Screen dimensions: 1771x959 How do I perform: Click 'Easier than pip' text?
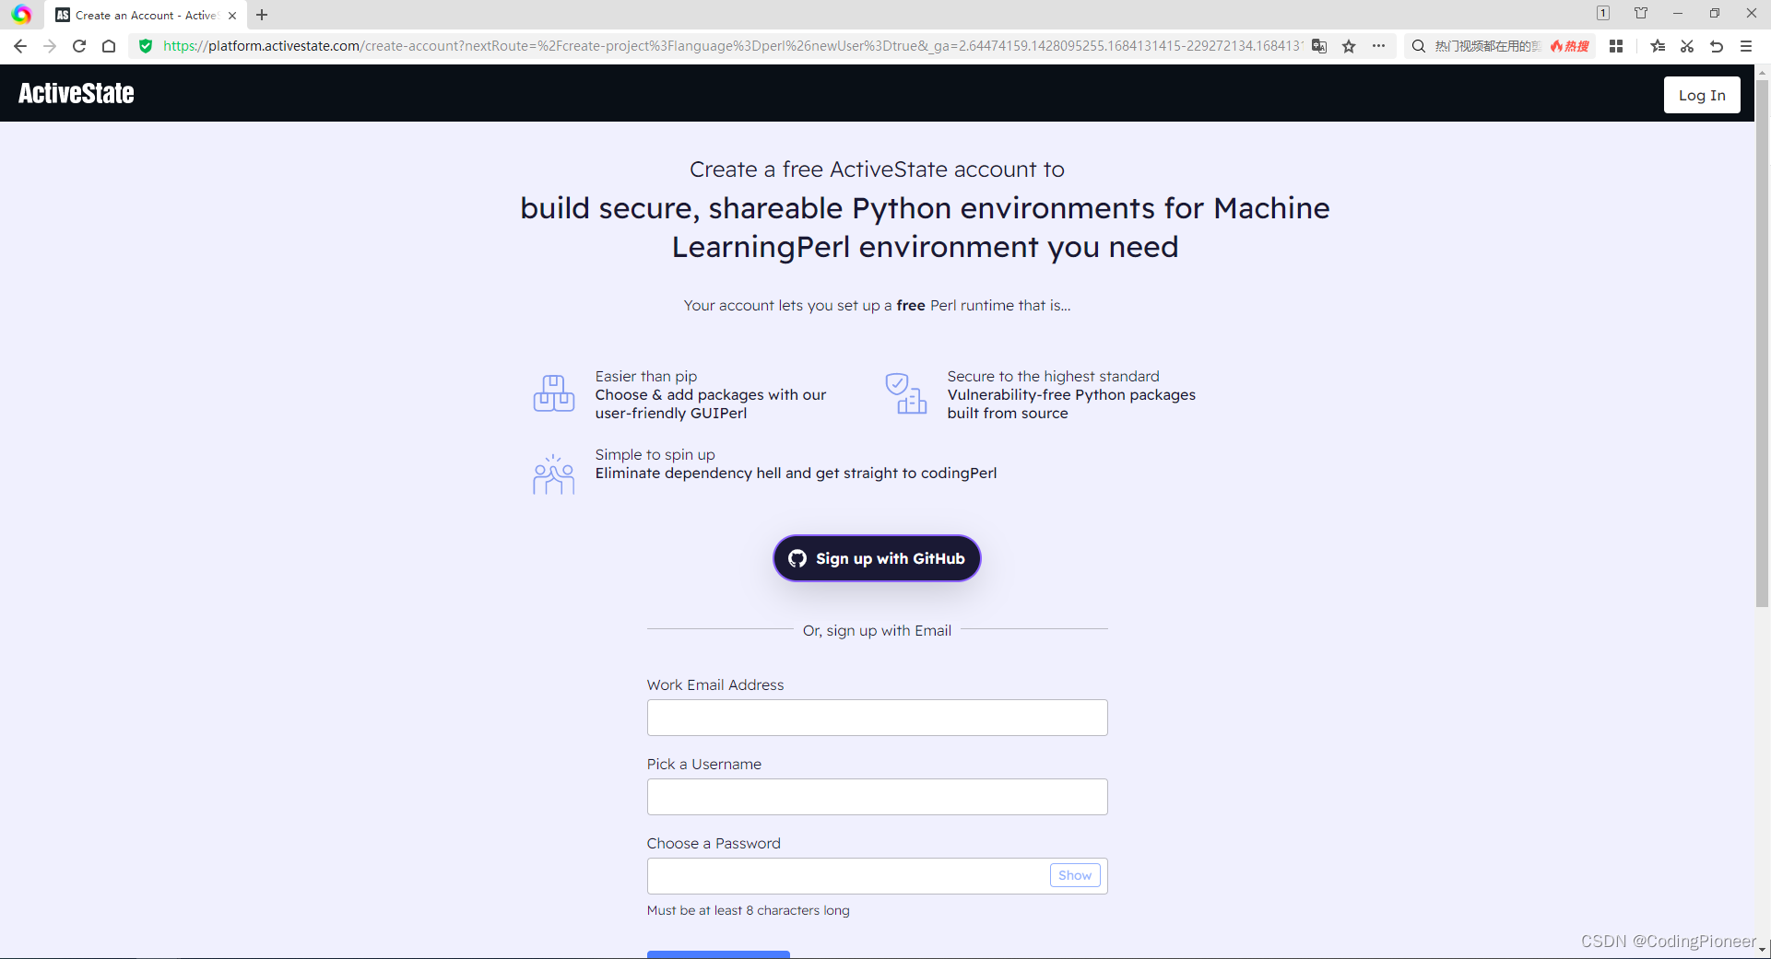click(646, 376)
